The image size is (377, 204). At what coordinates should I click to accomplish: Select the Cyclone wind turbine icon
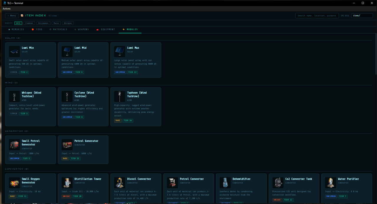[67, 96]
